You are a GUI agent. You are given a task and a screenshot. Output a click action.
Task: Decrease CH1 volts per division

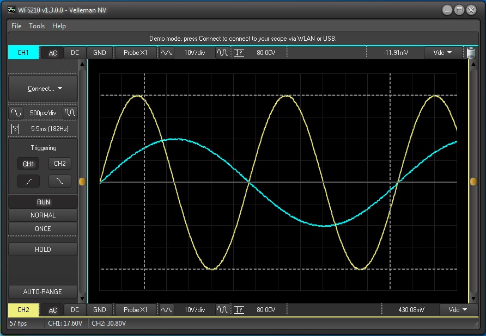pyautogui.click(x=166, y=53)
